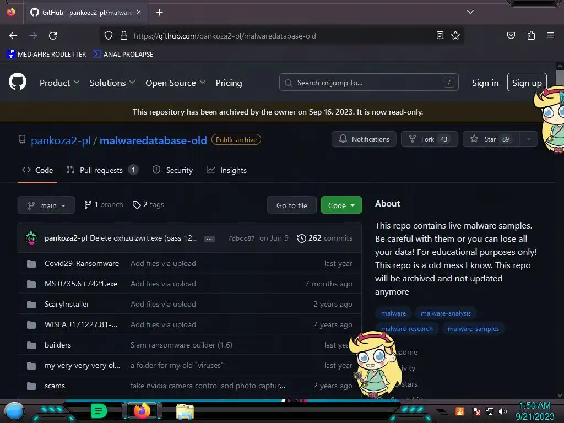Click the Firefox taskbar icon
The height and width of the screenshot is (423, 564).
142,411
